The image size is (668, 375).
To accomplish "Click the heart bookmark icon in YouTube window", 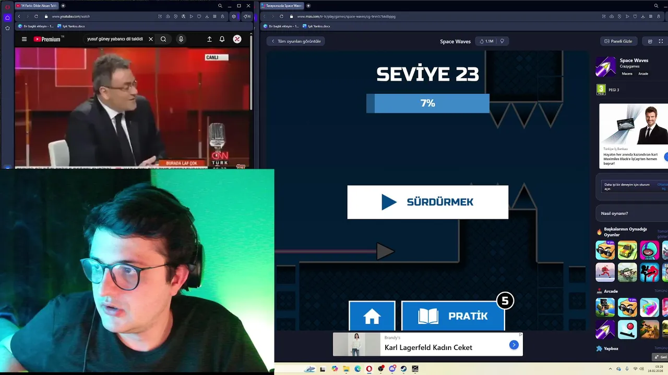I will [x=199, y=16].
